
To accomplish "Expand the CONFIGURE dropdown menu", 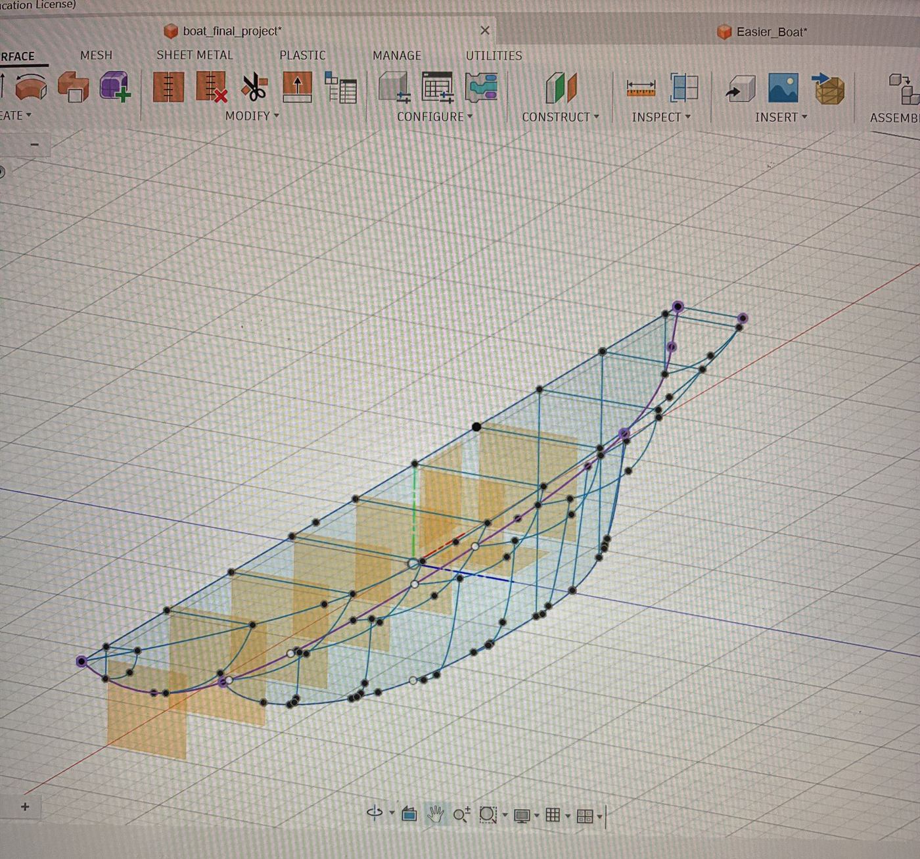I will tap(434, 116).
